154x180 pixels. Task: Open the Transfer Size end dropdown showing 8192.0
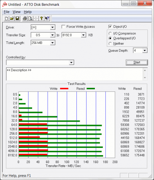[x=83, y=35]
